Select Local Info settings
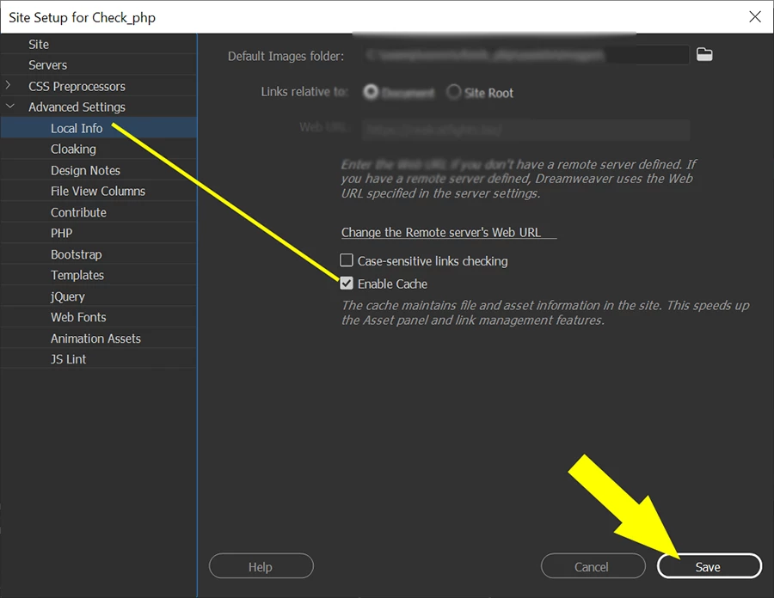The height and width of the screenshot is (598, 774). click(x=99, y=128)
